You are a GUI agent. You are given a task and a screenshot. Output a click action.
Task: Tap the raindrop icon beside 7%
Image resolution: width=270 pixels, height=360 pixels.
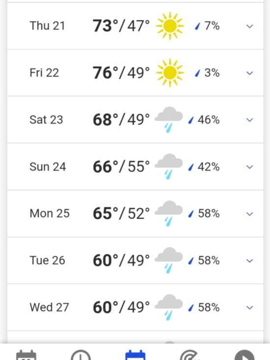pos(197,26)
